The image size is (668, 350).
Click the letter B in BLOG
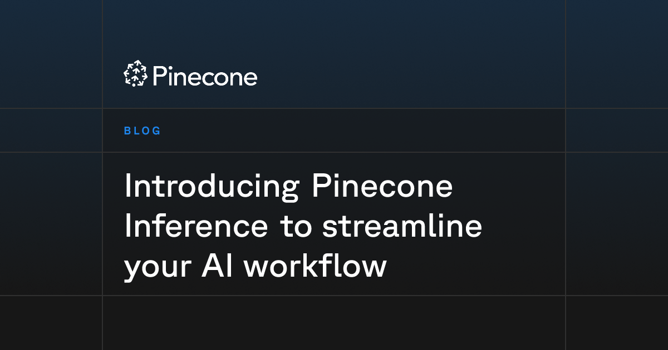tap(127, 131)
